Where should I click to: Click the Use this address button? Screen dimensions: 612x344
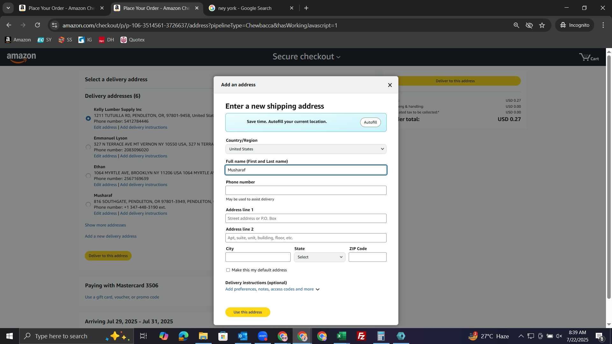[x=248, y=312]
